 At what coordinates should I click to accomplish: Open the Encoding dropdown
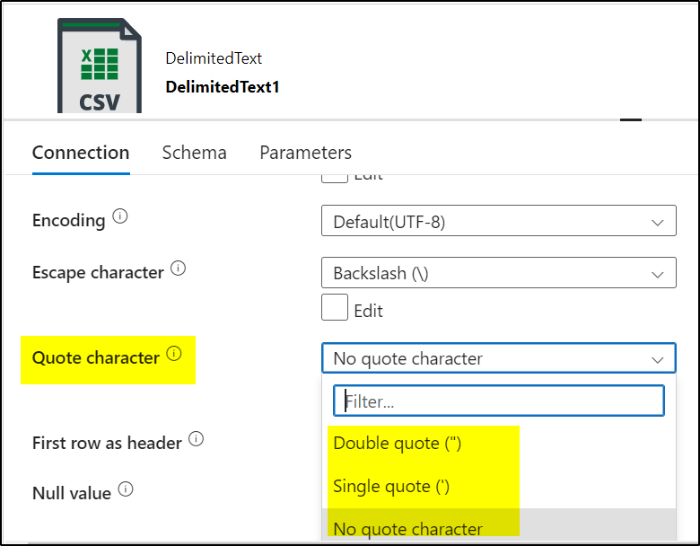(x=498, y=222)
